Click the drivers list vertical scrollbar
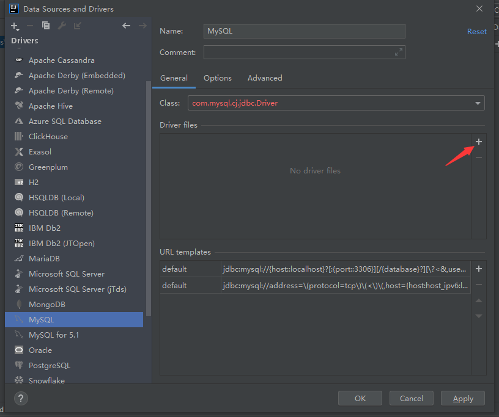Image resolution: width=499 pixels, height=417 pixels. [x=149, y=198]
